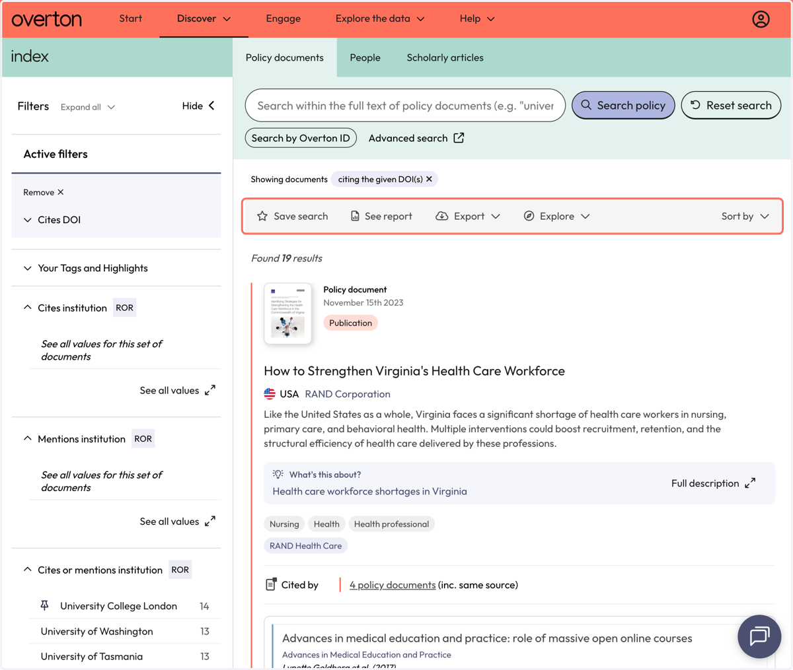
Task: Open How to Strengthen Virginia's Health Care Workforce
Action: pos(414,371)
